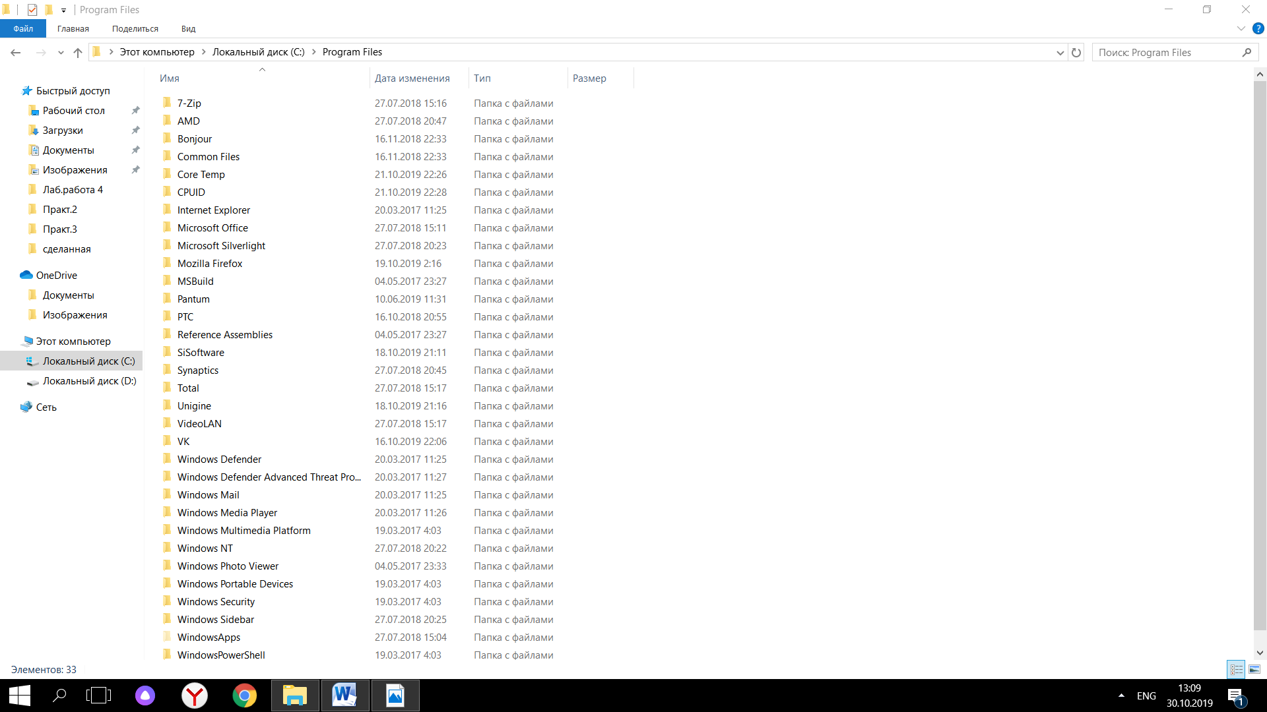
Task: Click scrollbar down arrow
Action: (x=1260, y=653)
